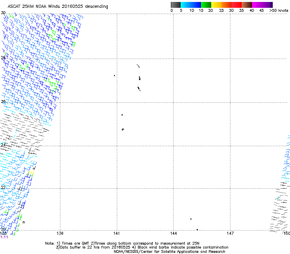Click the '>50 knots' legend label
This screenshot has width=290, height=254.
[279, 11]
